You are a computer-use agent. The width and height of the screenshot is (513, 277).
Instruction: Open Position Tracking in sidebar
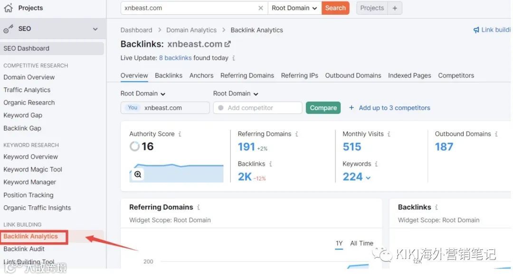28,195
